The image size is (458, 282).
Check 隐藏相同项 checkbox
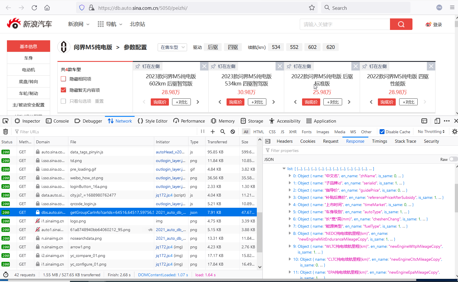63,79
